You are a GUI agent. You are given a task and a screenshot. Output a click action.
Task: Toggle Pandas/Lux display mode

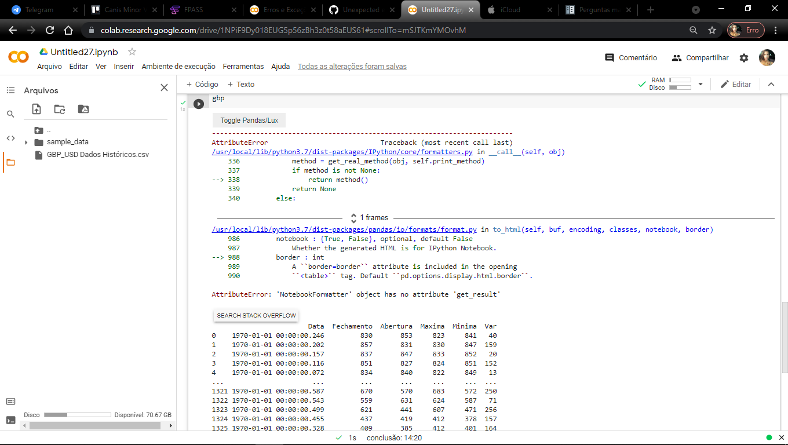pos(248,120)
